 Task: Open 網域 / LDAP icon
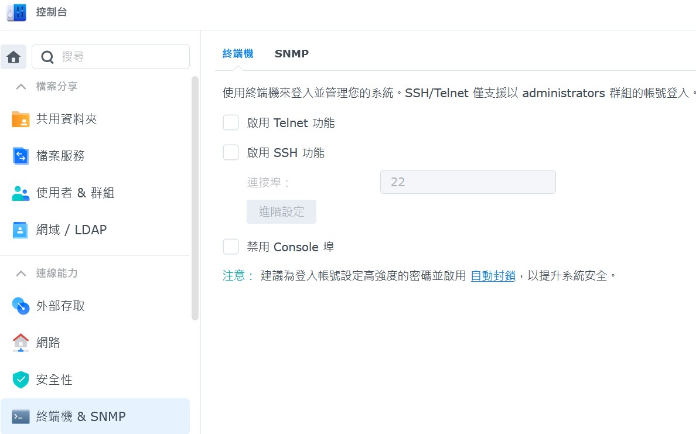(x=21, y=230)
